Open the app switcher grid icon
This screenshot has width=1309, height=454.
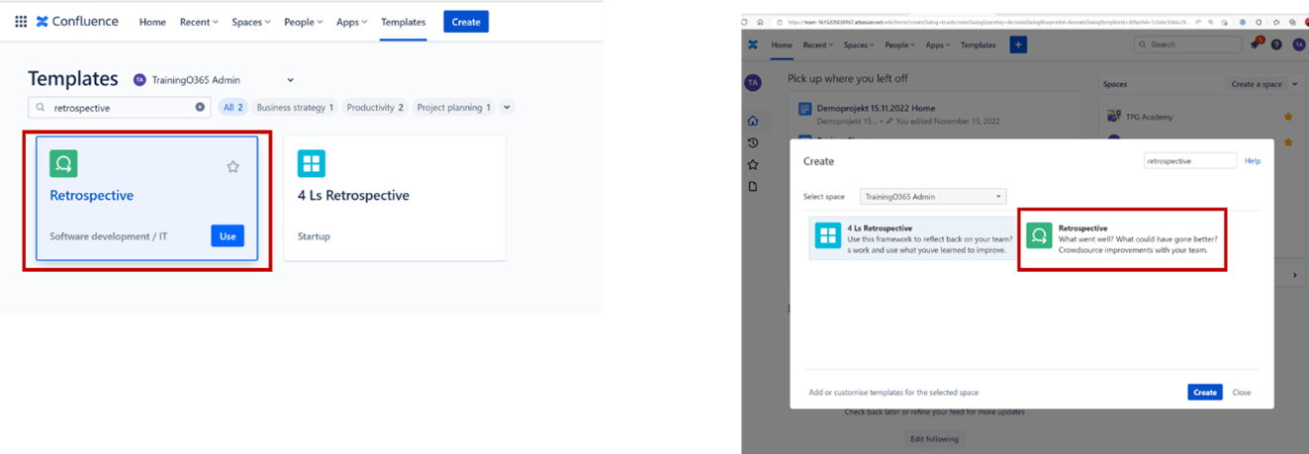[21, 22]
